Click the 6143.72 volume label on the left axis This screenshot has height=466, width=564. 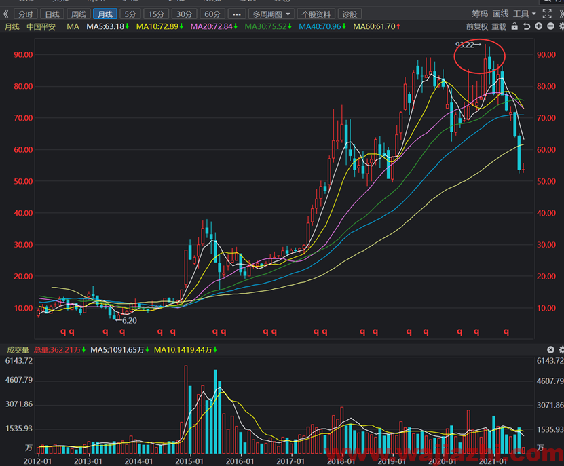pos(19,361)
